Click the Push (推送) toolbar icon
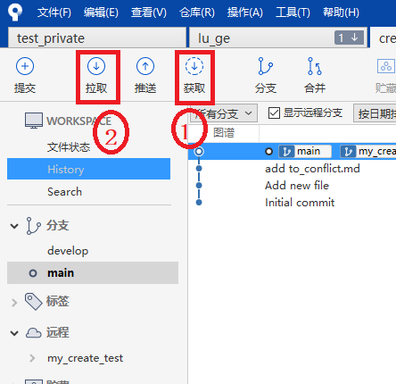This screenshot has height=384, width=396. pos(145,66)
